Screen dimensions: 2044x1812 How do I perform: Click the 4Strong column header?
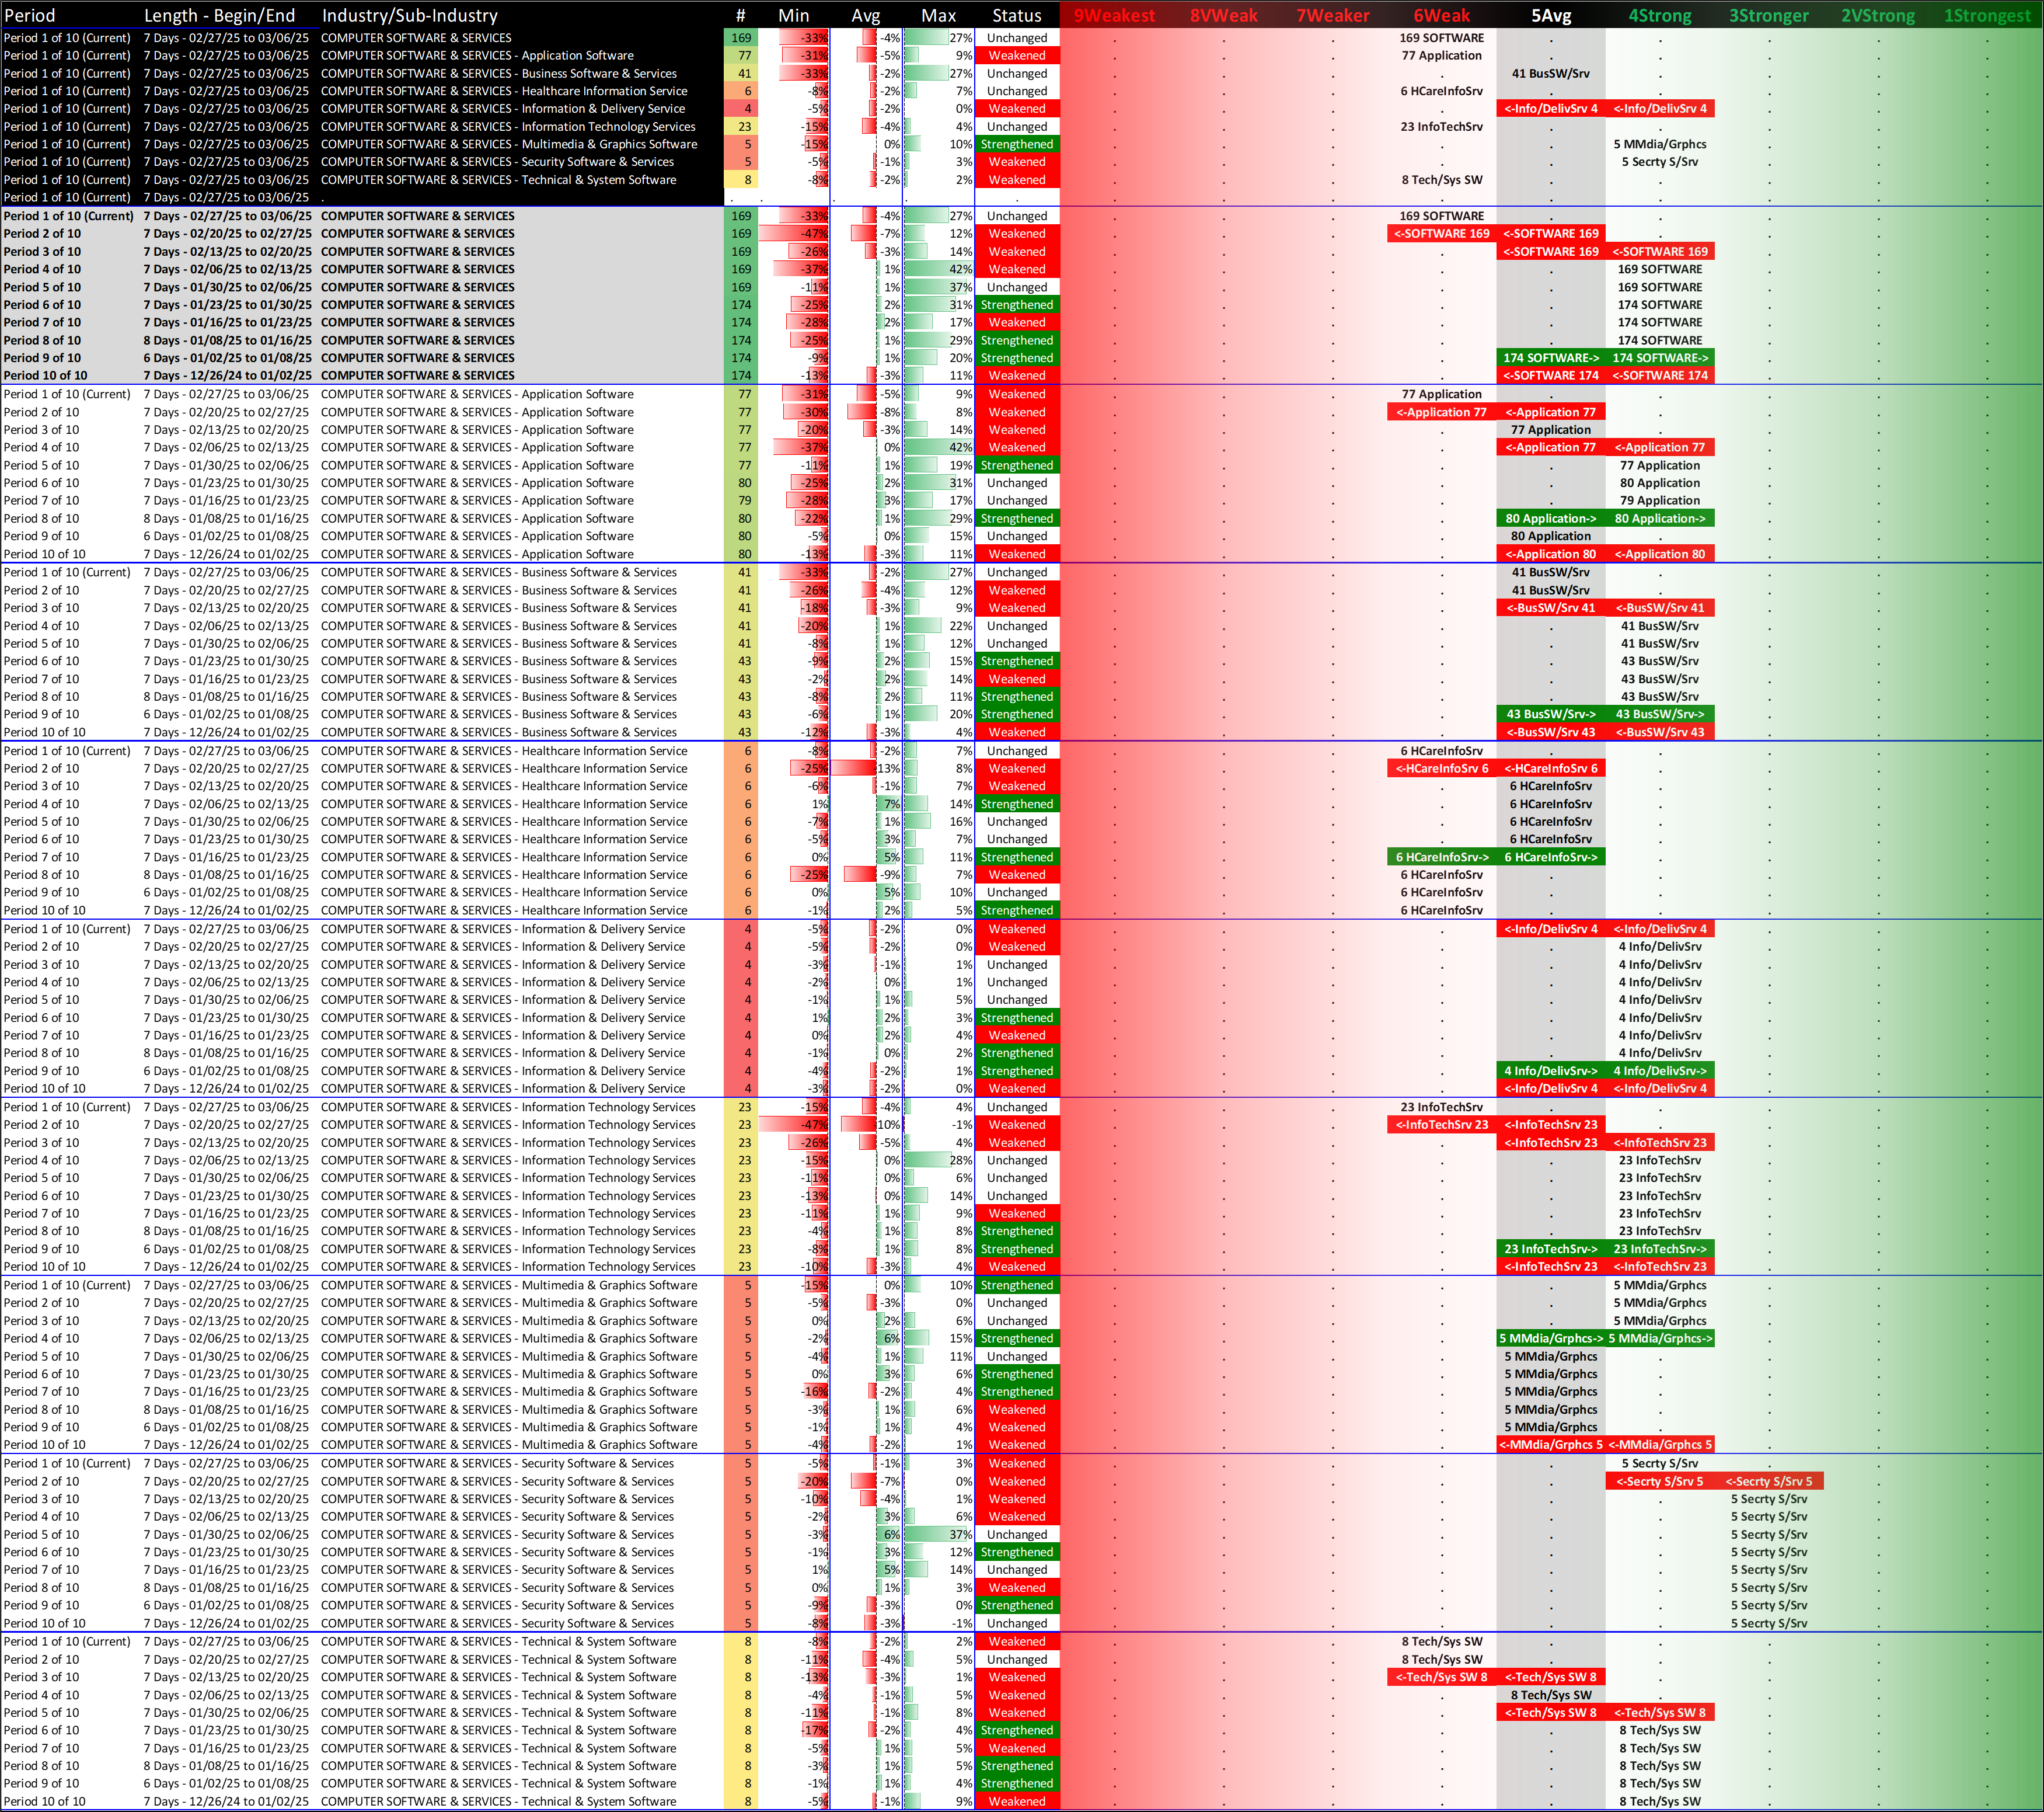pyautogui.click(x=1659, y=15)
